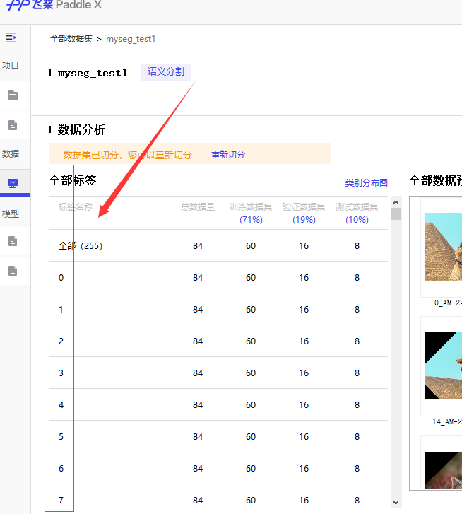
Task: Open the 14_AM-2 rotated thumbnail image
Action: click(x=443, y=366)
